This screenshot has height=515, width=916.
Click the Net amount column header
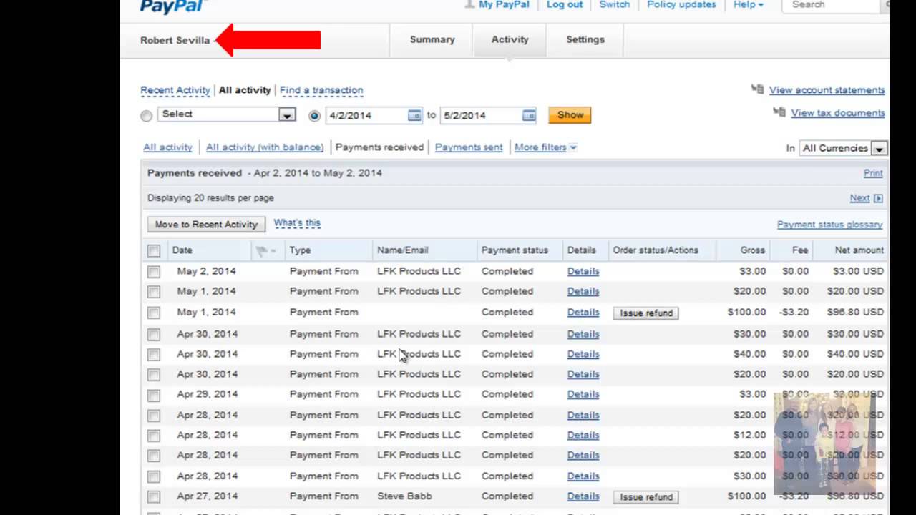pyautogui.click(x=859, y=250)
